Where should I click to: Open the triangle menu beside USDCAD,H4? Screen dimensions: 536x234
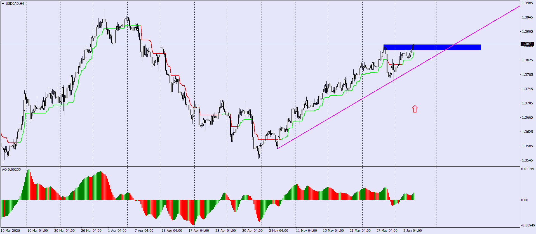coord(3,4)
